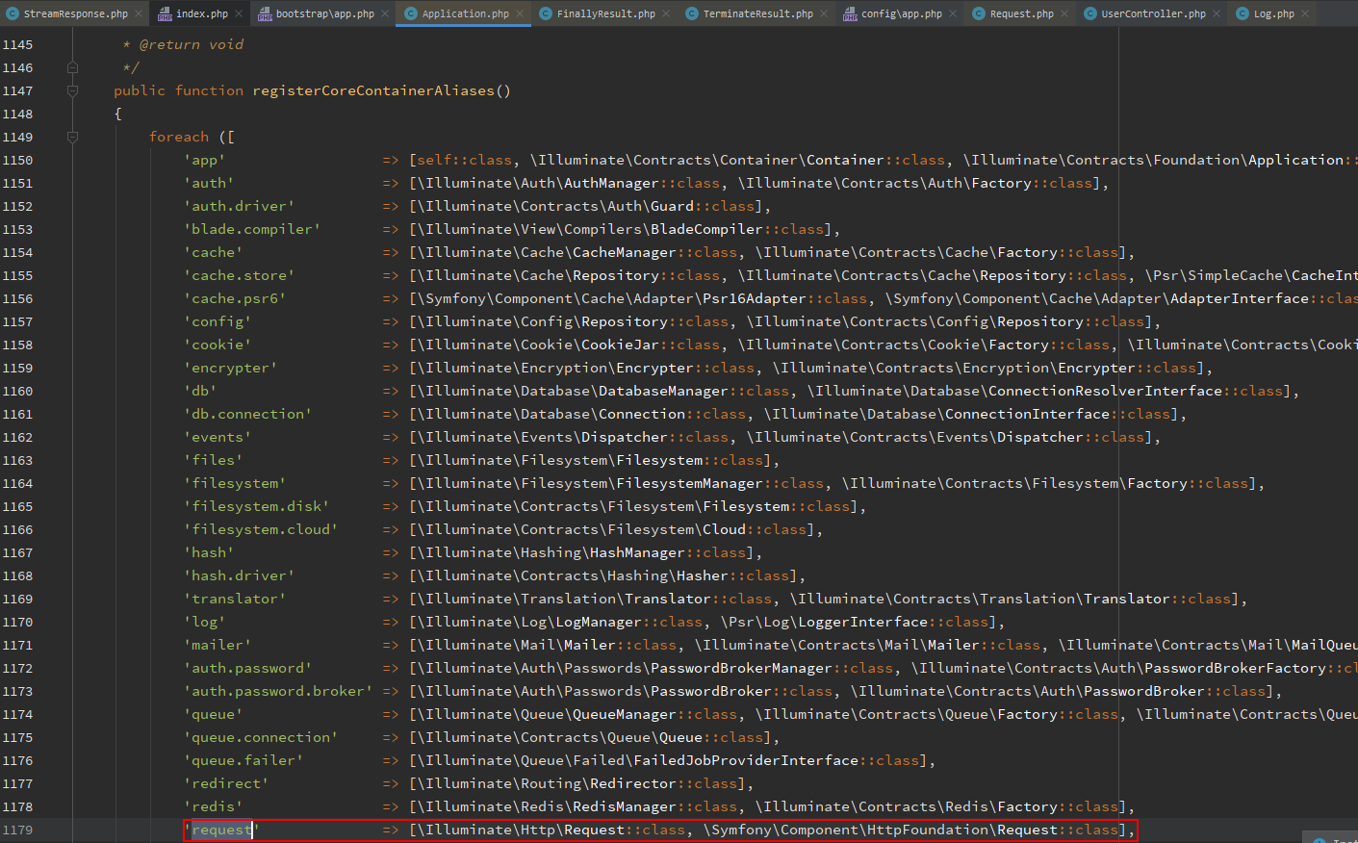Open the TerminateResult.php tab

tap(757, 13)
